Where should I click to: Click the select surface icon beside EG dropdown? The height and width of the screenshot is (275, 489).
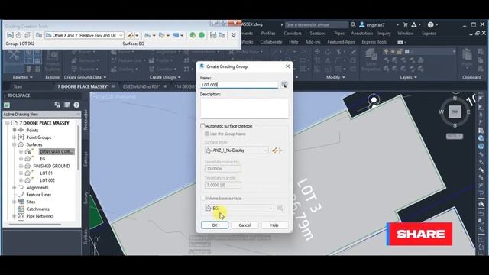(x=280, y=208)
